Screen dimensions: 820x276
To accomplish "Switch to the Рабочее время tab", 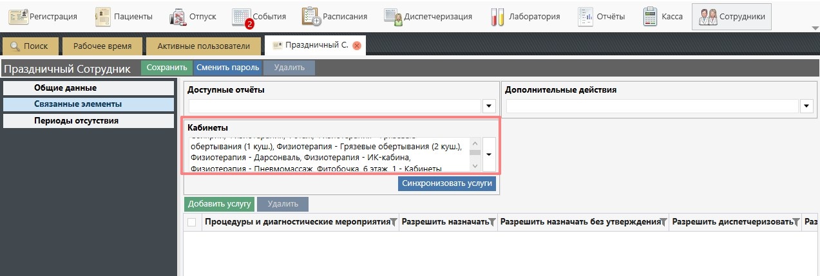I will pos(102,46).
